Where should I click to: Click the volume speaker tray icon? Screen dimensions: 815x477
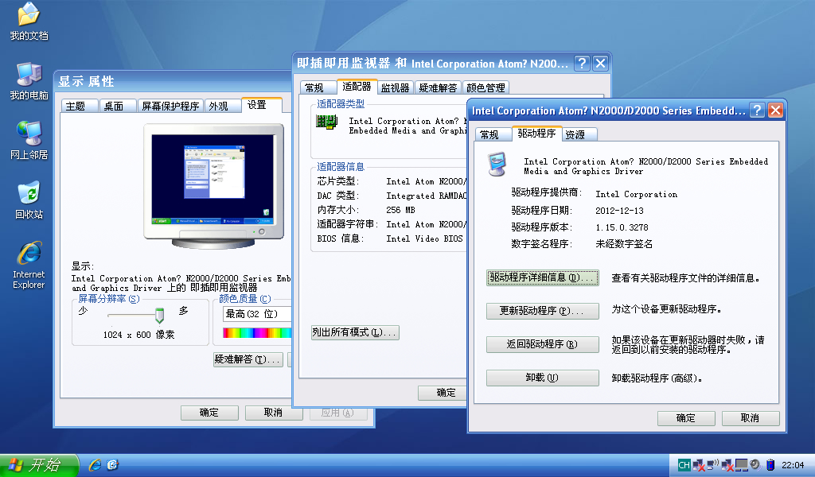(754, 465)
